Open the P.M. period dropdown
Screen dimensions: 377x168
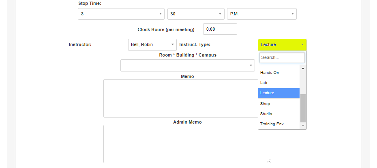click(x=261, y=14)
